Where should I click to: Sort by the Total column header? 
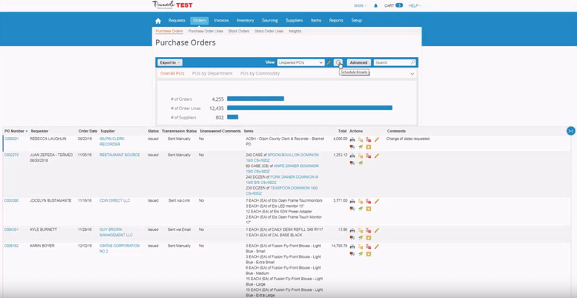pos(342,131)
